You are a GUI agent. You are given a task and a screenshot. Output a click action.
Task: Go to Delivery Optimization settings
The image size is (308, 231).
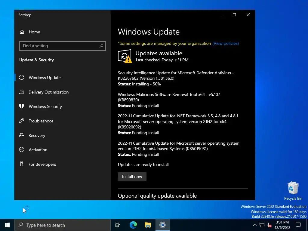coord(63,92)
